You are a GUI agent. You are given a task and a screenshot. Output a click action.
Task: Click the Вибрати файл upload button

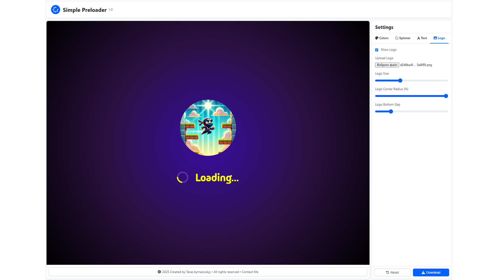pos(387,65)
